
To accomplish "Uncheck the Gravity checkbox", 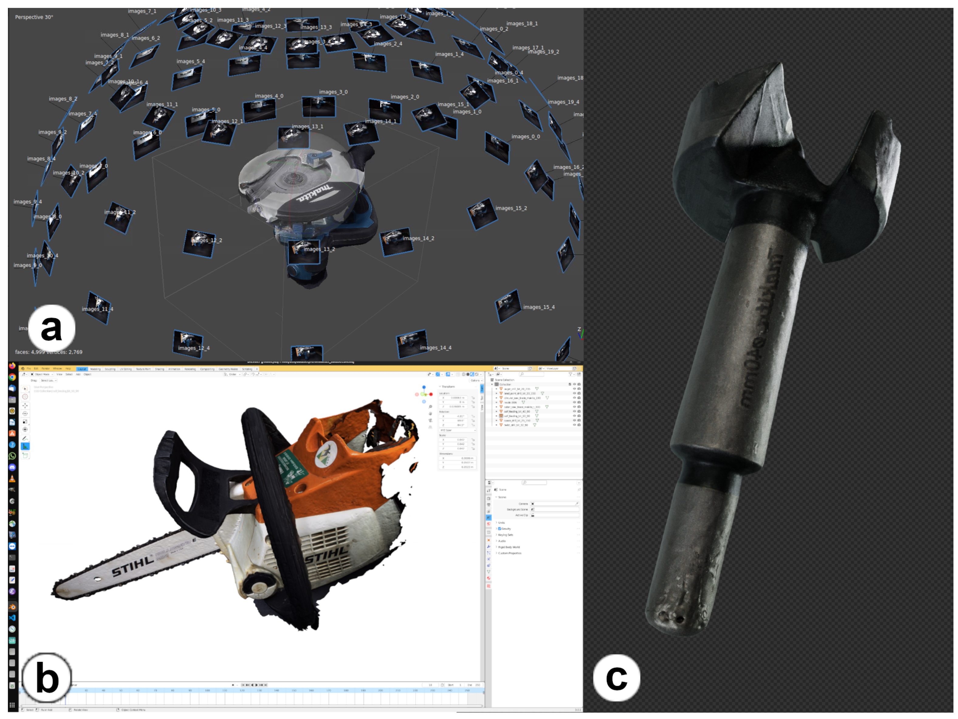I will (x=499, y=528).
